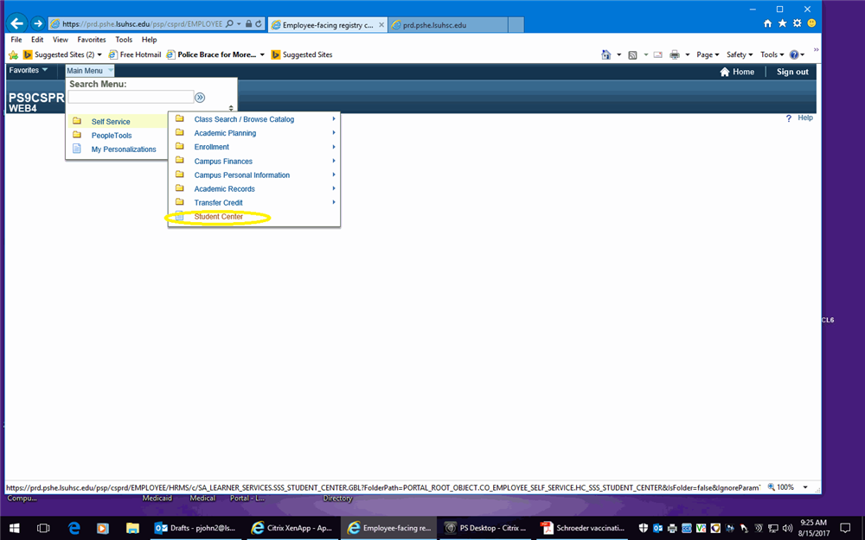Open the Favorites dropdown in the portal navigation bar
The image size is (865, 540).
(28, 71)
